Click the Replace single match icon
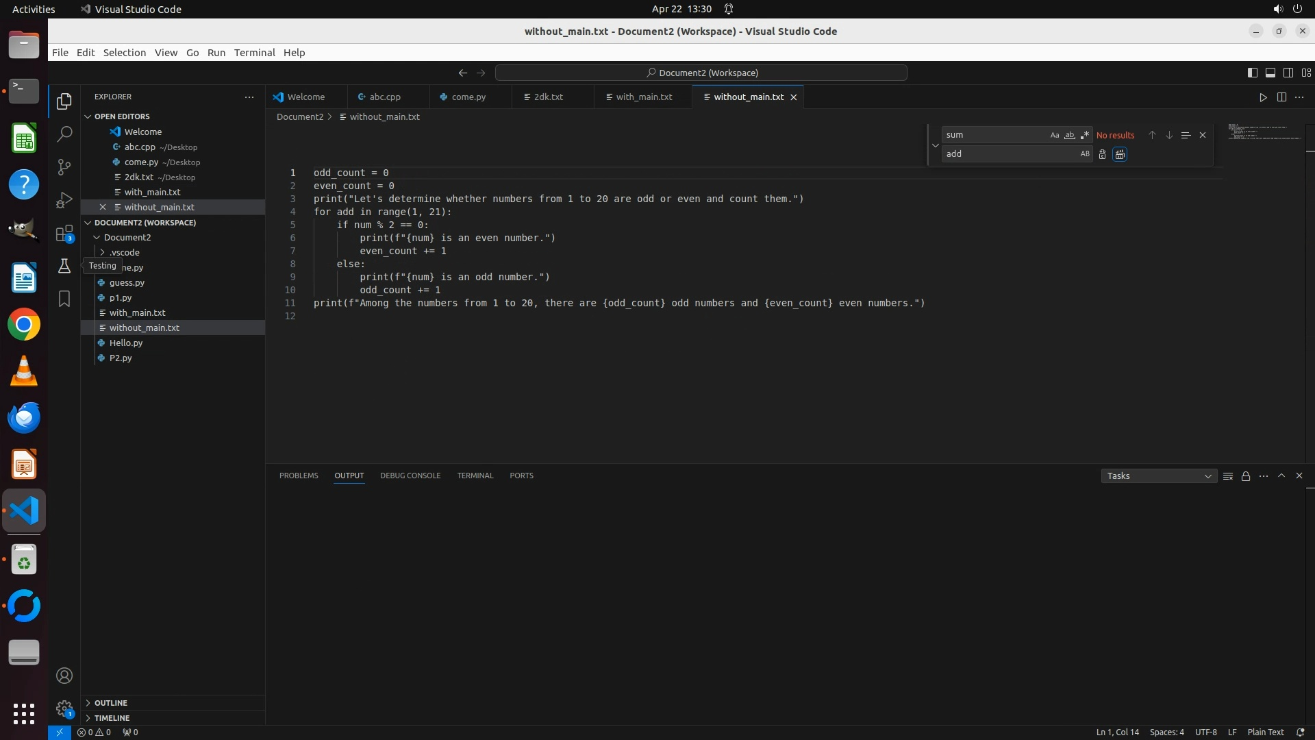Viewport: 1315px width, 740px height. (1102, 154)
